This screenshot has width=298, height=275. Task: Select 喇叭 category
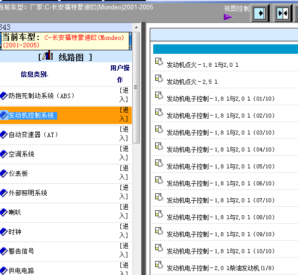[x=15, y=212]
